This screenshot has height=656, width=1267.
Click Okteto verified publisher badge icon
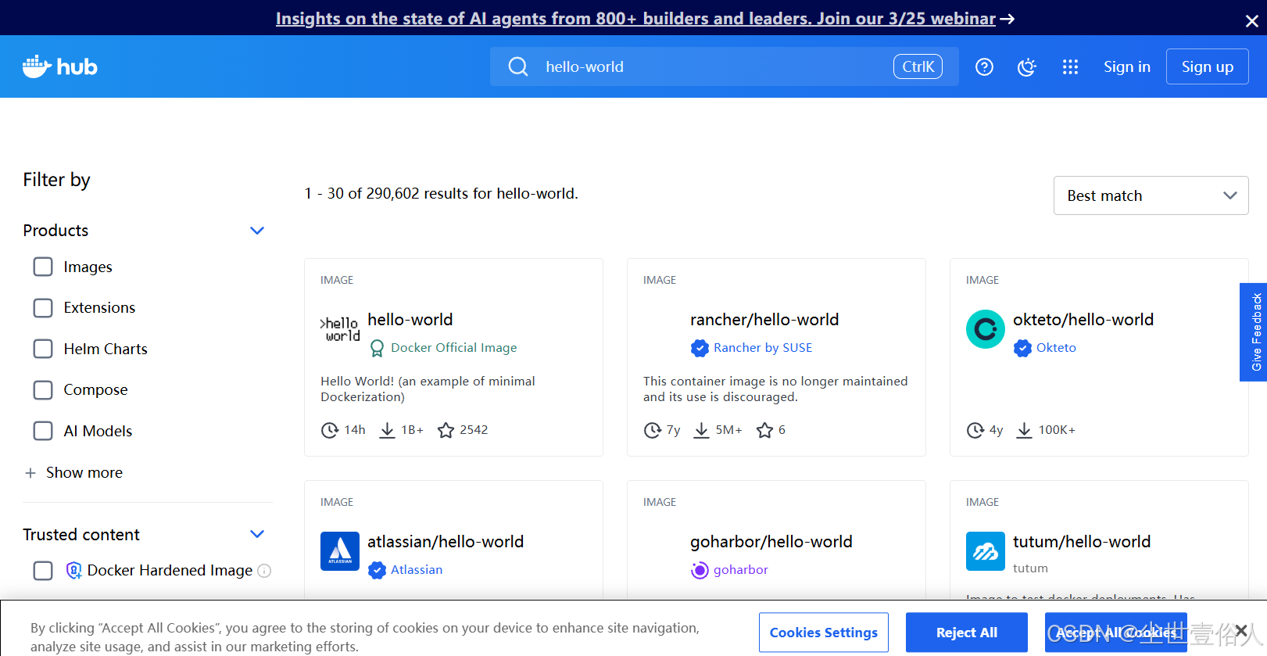click(x=1022, y=348)
